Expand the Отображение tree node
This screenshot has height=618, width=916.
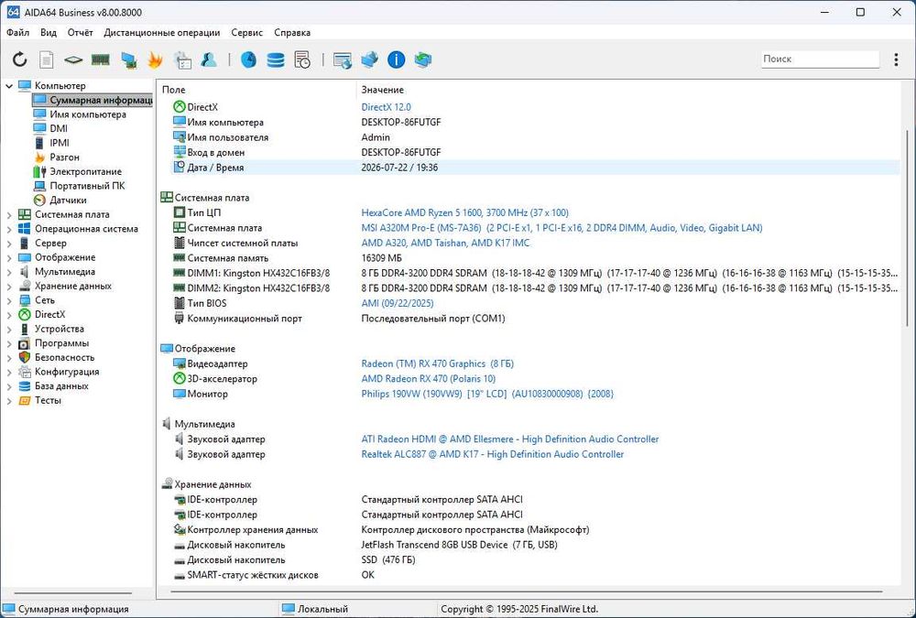coord(9,257)
